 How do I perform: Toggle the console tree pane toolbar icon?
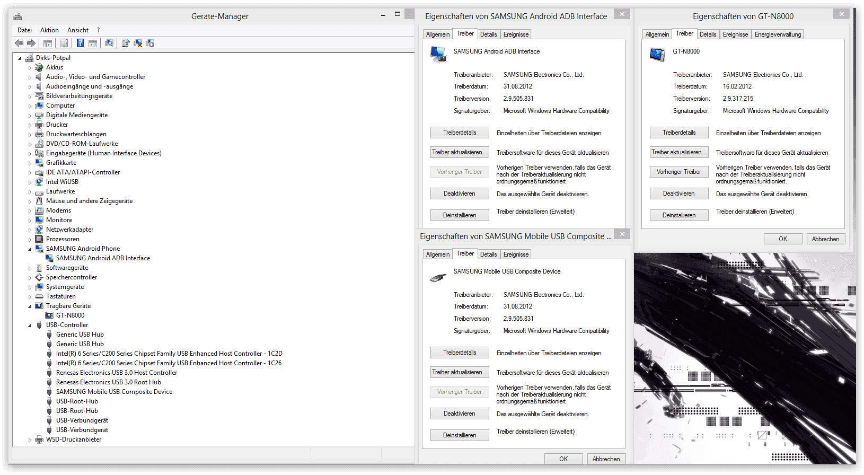coord(48,43)
